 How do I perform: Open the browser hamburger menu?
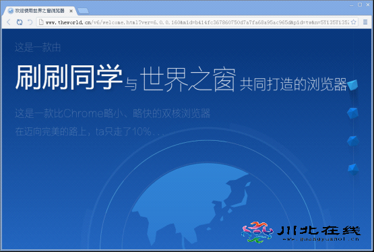(365, 22)
